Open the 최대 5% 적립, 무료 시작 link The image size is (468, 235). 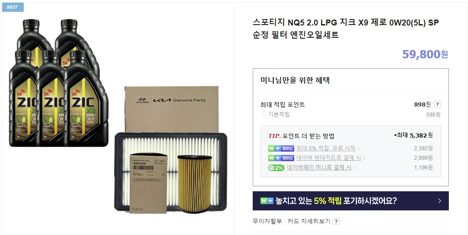(326, 148)
